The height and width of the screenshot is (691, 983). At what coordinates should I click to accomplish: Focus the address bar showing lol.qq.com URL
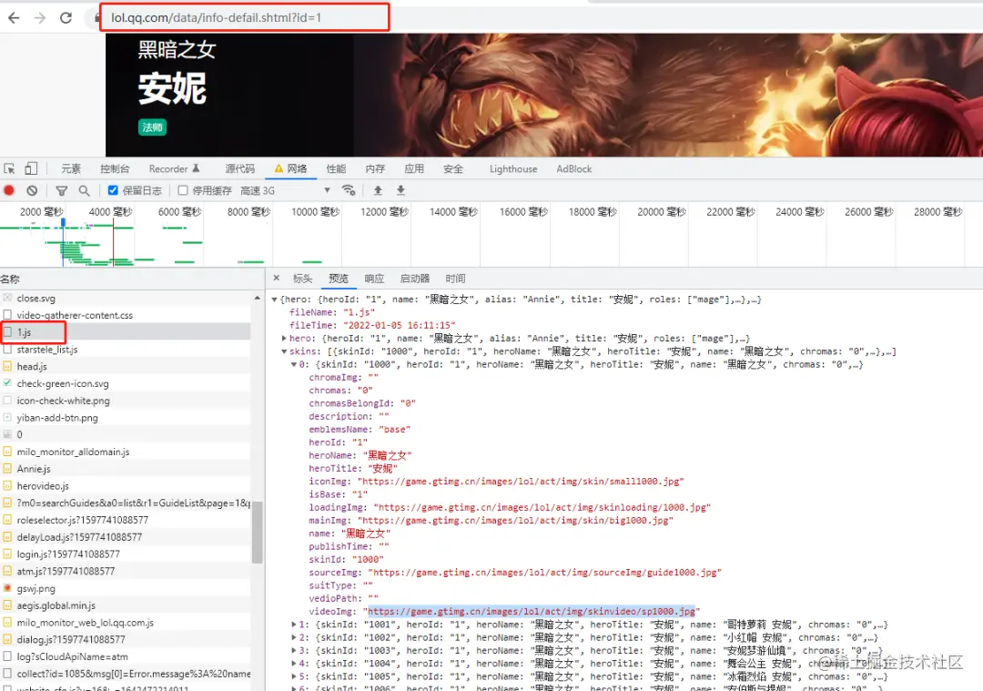tap(244, 17)
